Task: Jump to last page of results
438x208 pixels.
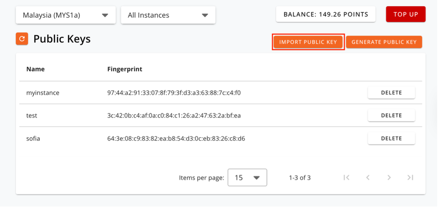Action: 410,177
